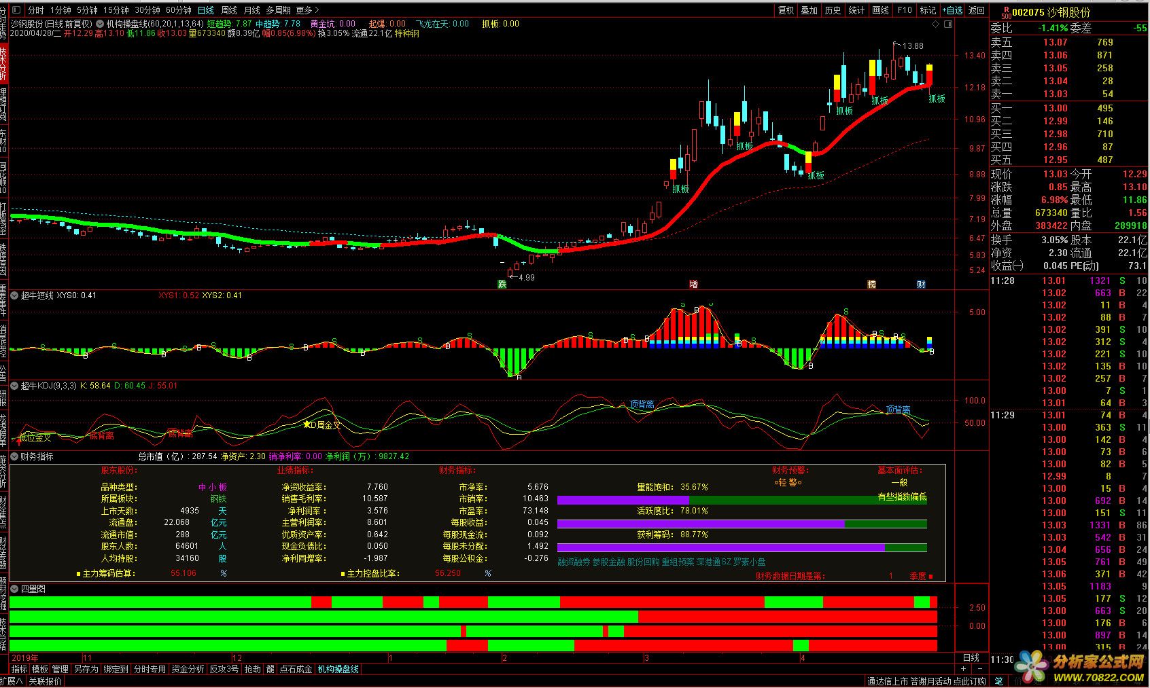This screenshot has width=1150, height=688.
Task: Click the 股份回购 concept tag
Action: click(643, 562)
